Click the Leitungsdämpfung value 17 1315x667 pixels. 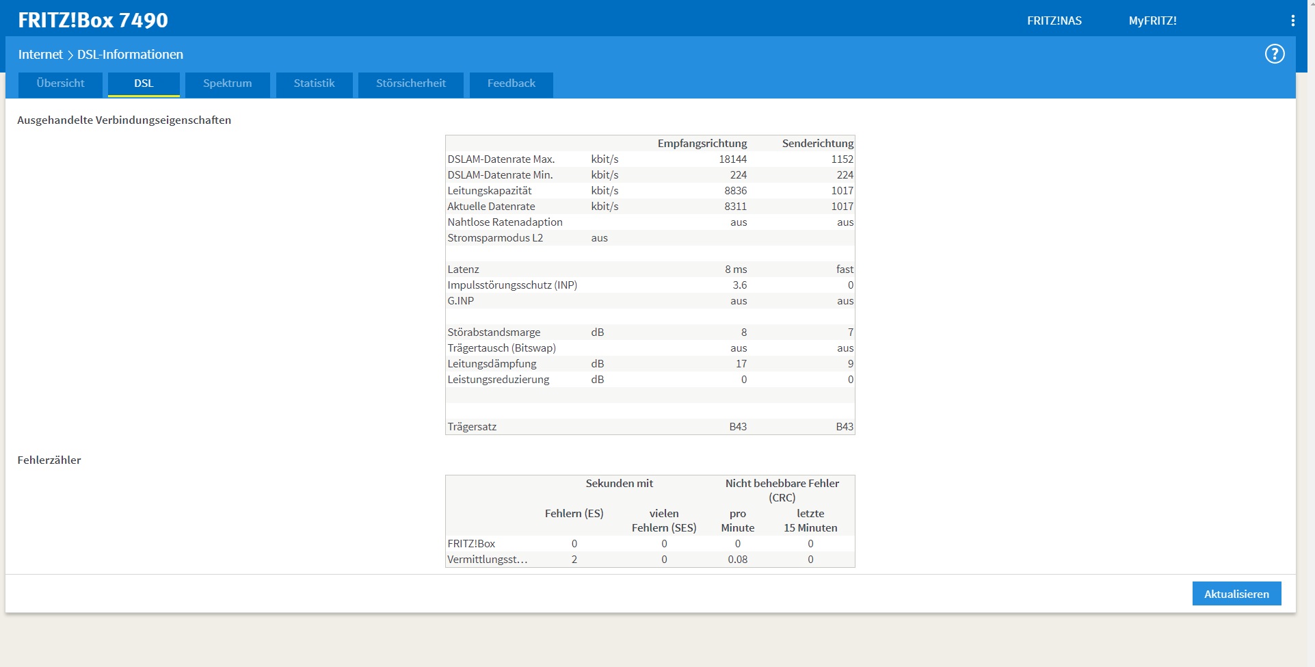point(741,363)
